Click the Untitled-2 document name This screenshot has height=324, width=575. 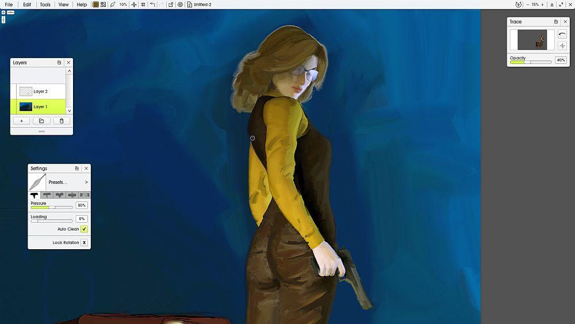click(x=202, y=5)
